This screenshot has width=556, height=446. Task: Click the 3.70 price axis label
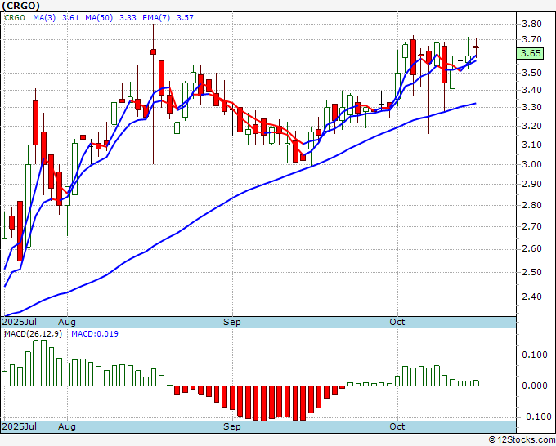[531, 39]
